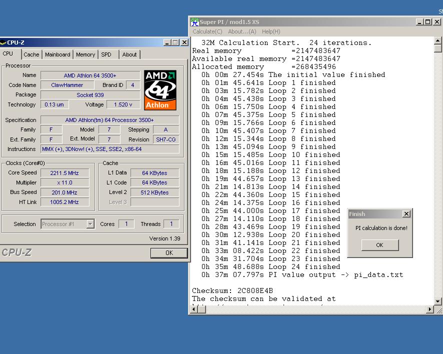Open the Mainboard tab

(x=57, y=54)
